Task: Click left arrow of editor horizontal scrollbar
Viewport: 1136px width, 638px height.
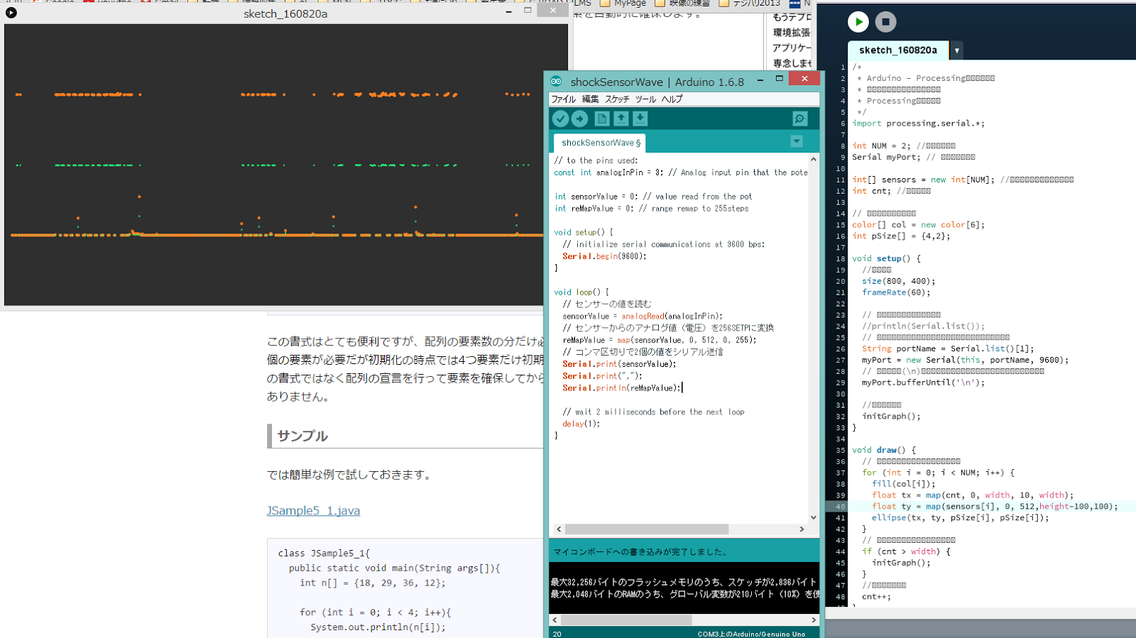Action: (x=559, y=529)
